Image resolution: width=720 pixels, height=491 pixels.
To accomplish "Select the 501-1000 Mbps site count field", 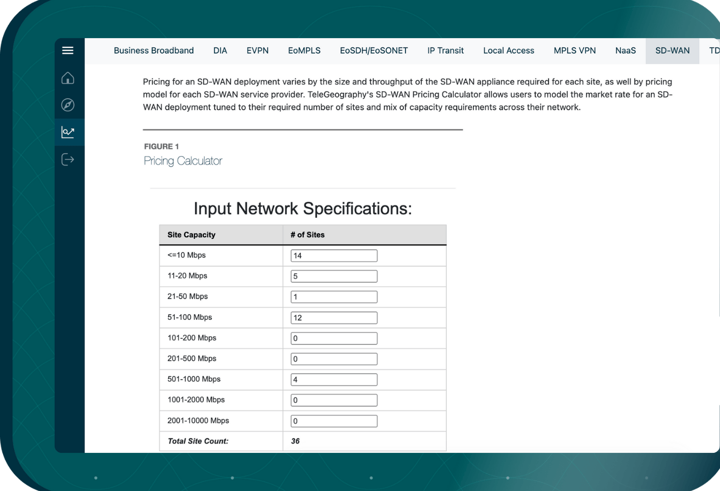I will 334,379.
